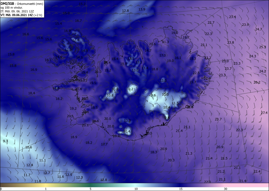Click the map value 22.7
269x191 pixels.
click(211, 23)
